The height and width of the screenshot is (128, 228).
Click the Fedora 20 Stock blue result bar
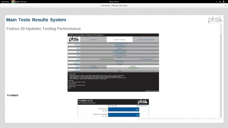(123, 109)
